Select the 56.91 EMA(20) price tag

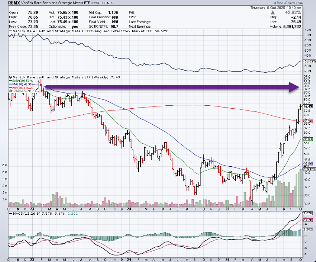[308, 139]
